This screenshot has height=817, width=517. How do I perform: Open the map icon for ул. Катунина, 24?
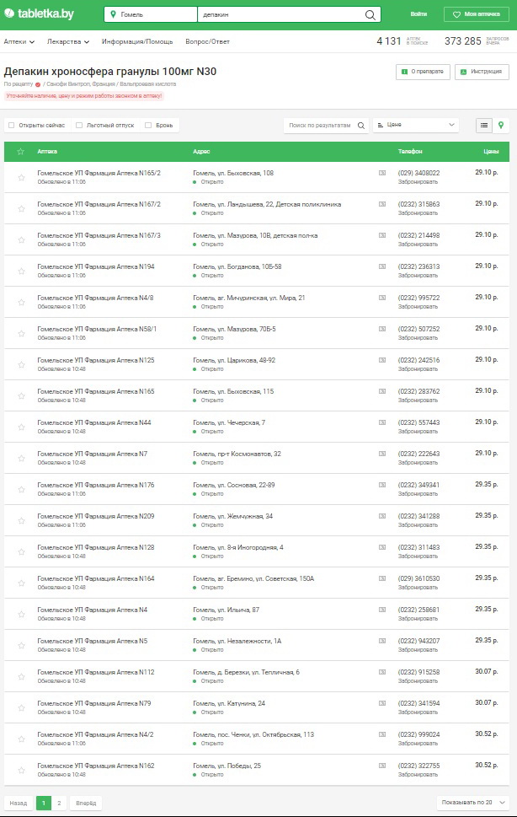[x=382, y=703]
